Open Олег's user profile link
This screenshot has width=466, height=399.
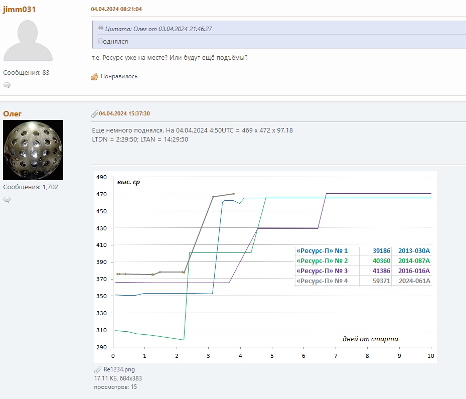pos(13,114)
